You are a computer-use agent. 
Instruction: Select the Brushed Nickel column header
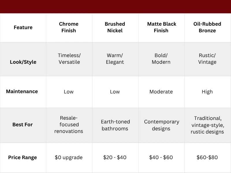(x=115, y=27)
